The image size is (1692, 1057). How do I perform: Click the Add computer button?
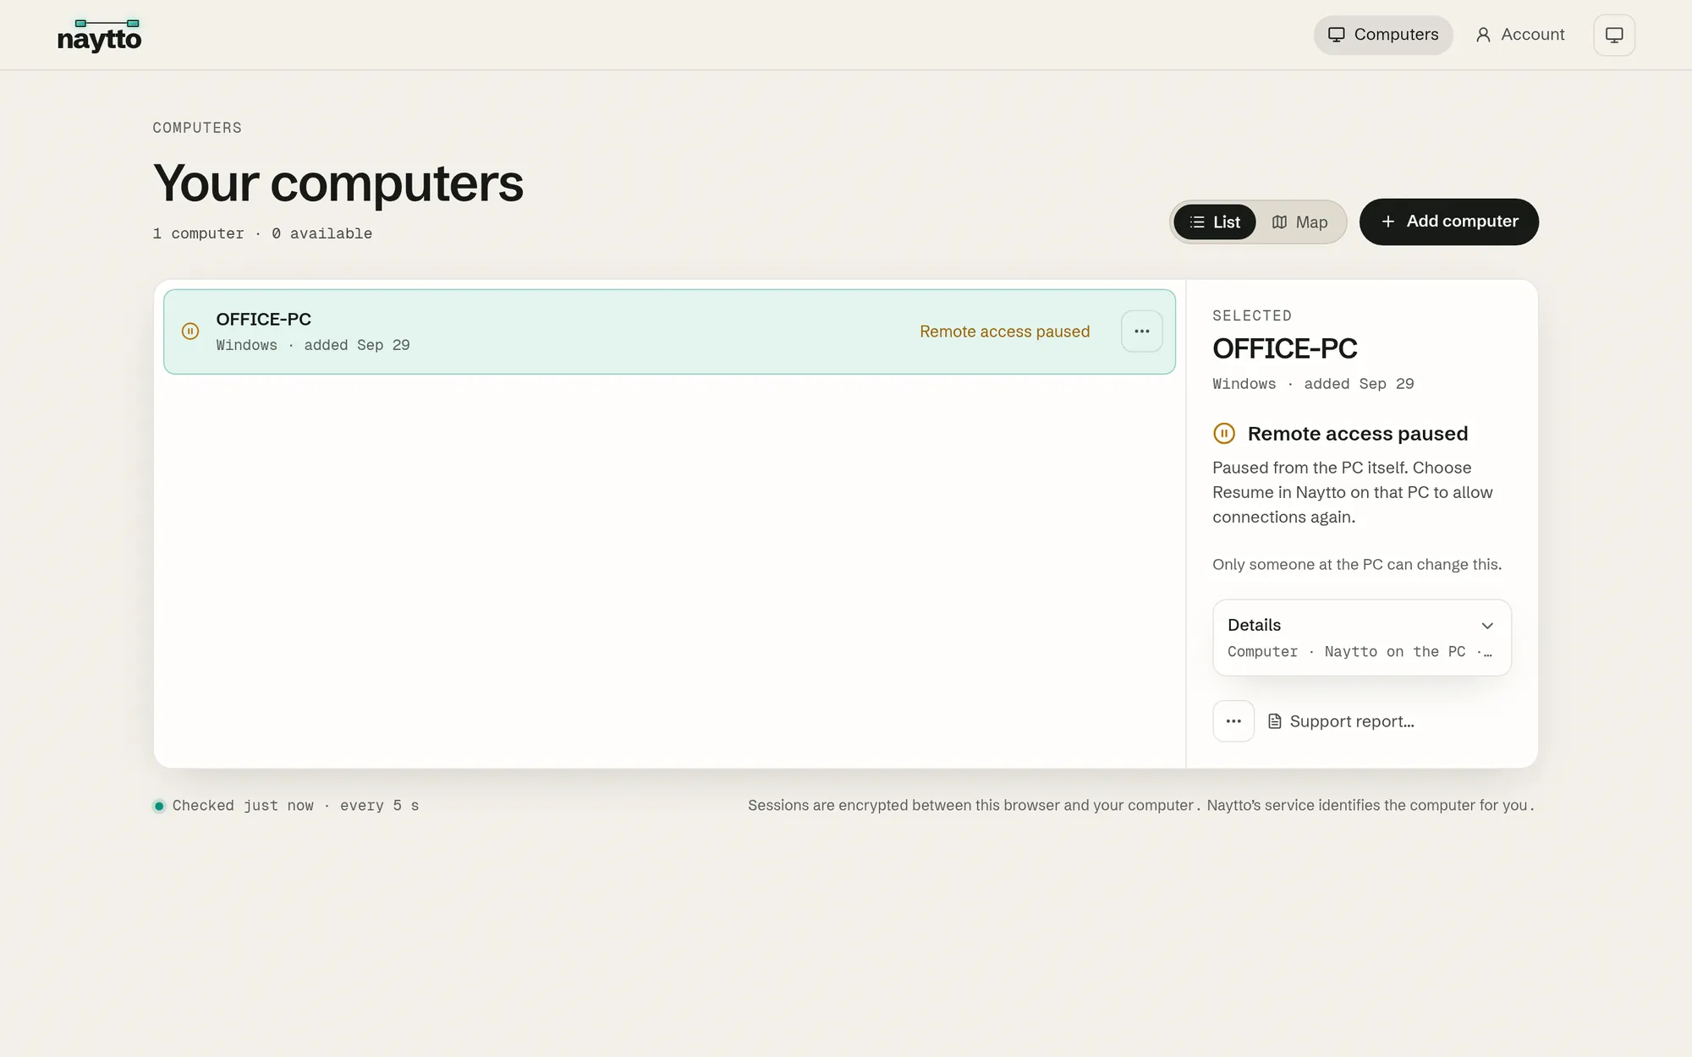(x=1448, y=222)
